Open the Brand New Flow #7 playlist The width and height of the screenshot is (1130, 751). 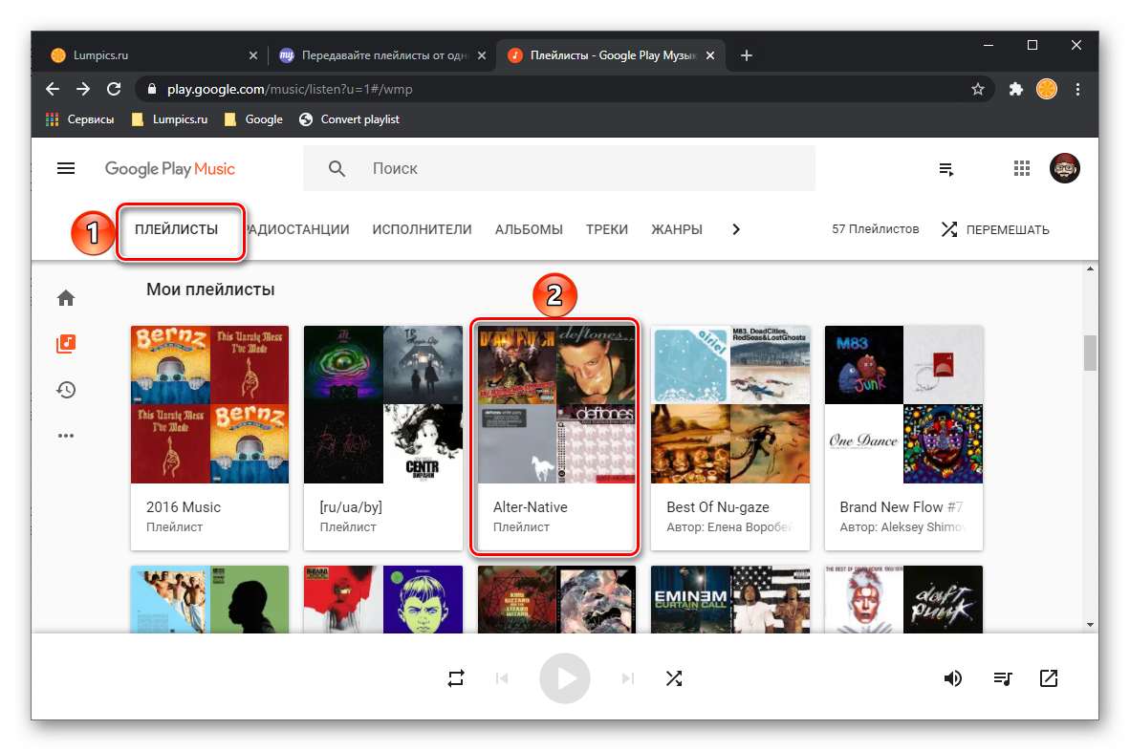[903, 438]
